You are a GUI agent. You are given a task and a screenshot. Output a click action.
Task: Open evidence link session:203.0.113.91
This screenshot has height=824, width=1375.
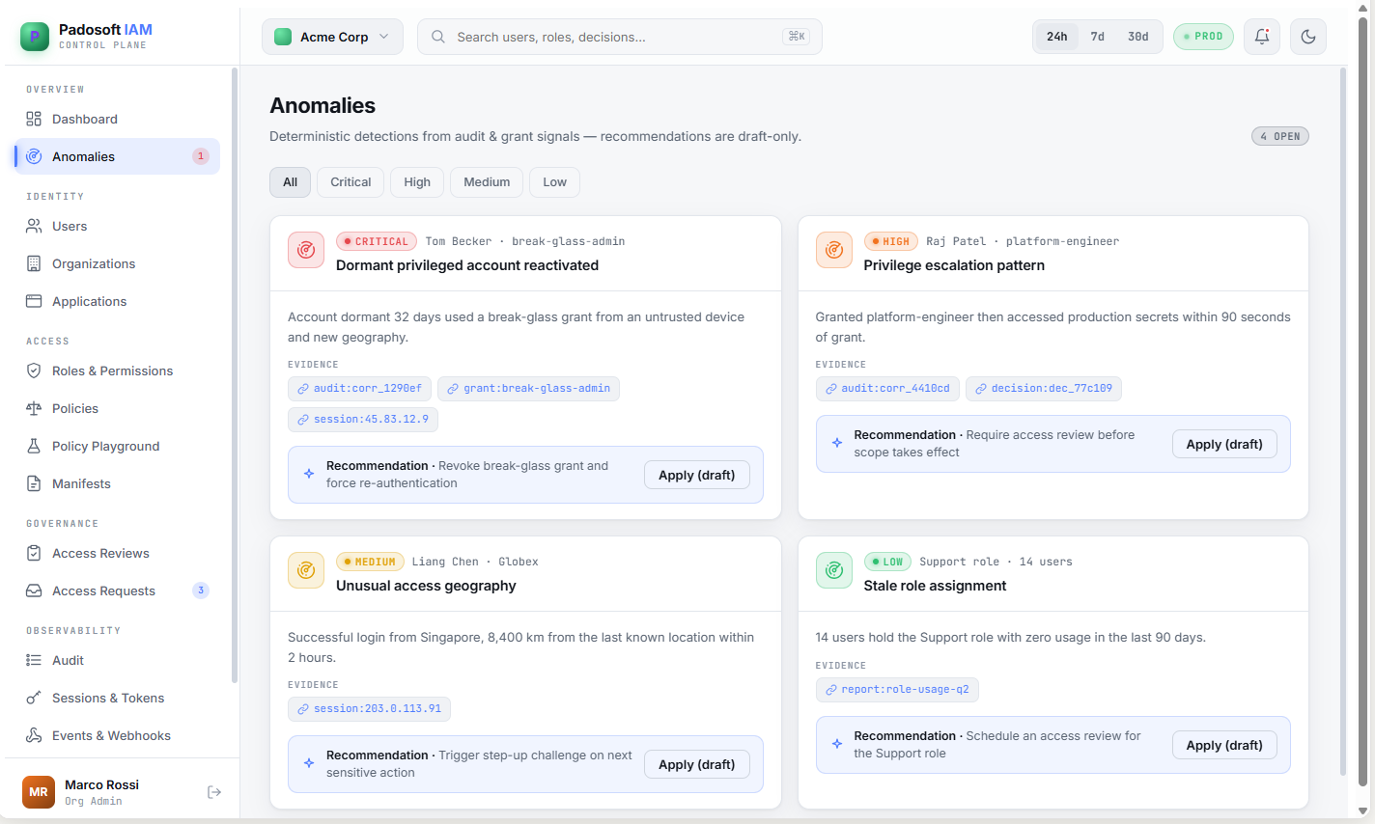[369, 709]
